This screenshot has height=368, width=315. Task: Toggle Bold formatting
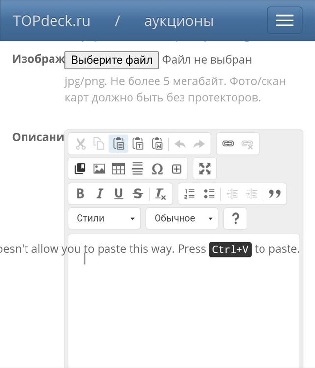80,194
